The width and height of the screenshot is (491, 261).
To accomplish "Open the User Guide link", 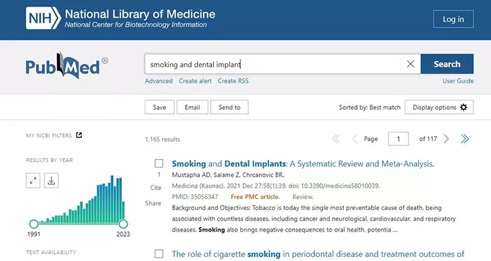I will tap(458, 80).
